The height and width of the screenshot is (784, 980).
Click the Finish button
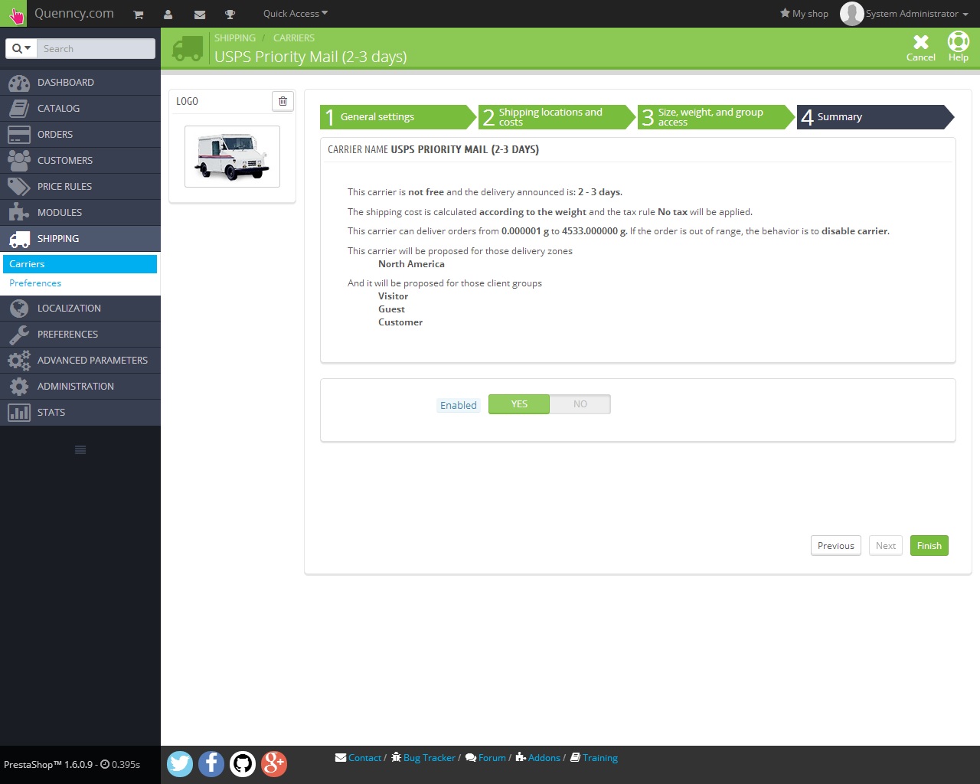(x=929, y=546)
